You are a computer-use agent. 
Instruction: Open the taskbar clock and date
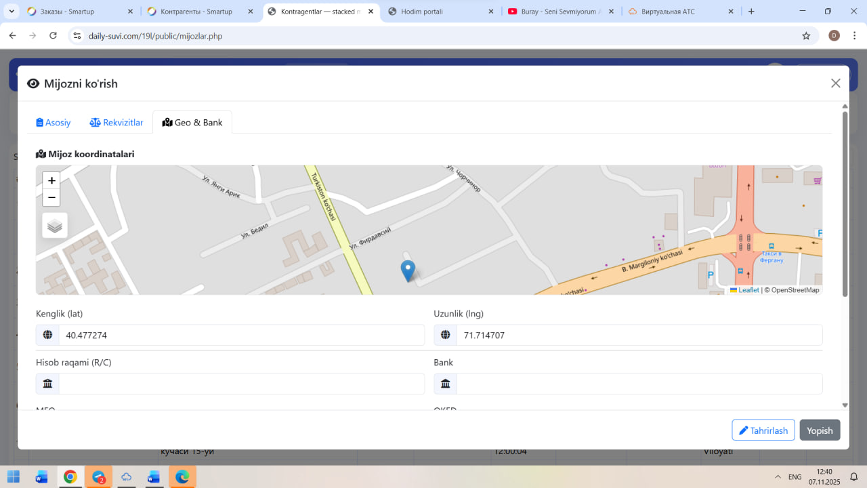click(x=824, y=476)
